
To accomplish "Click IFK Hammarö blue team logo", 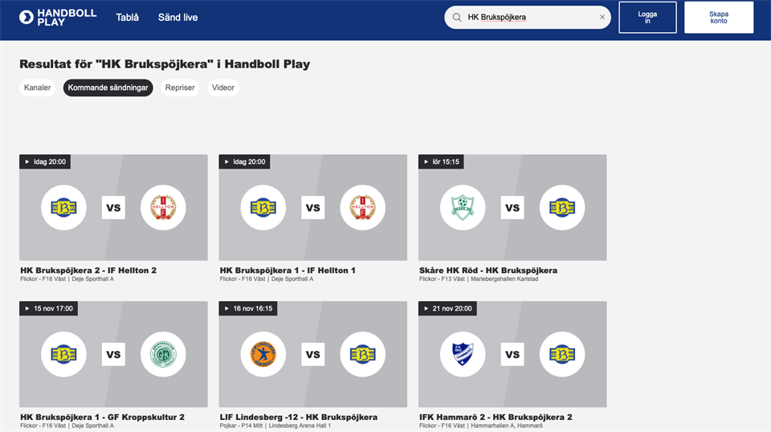I will [x=463, y=354].
